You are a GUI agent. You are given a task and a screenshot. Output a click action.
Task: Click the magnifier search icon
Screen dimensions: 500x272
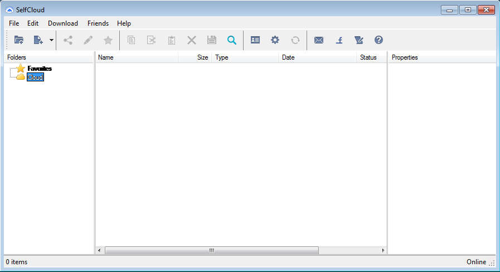point(231,40)
